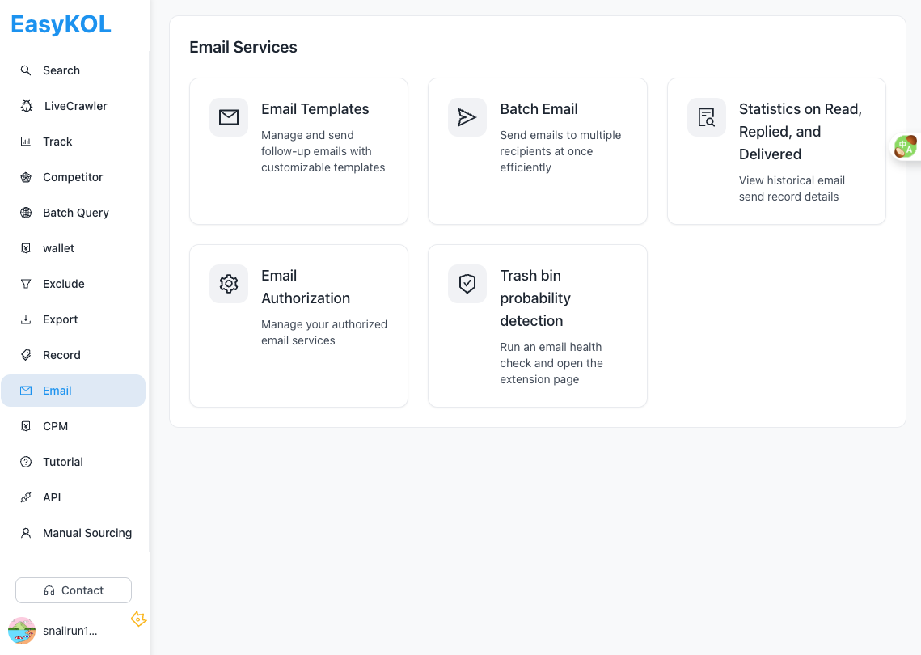Screen dimensions: 921x655
Task: Open Batch Email service
Action: [537, 150]
